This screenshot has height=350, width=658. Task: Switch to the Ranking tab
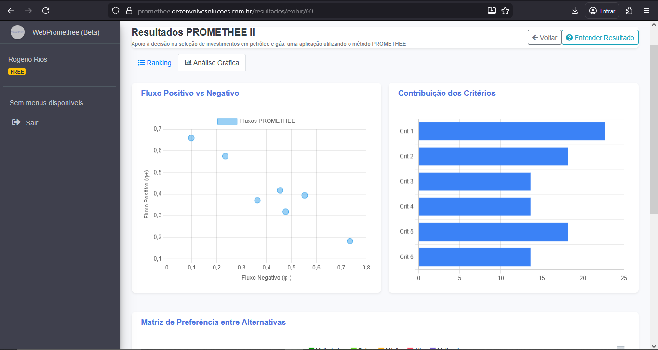(x=155, y=63)
